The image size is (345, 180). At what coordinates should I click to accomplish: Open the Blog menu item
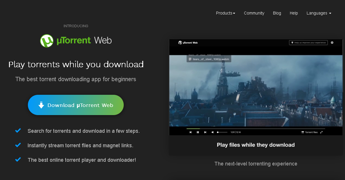coord(277,13)
